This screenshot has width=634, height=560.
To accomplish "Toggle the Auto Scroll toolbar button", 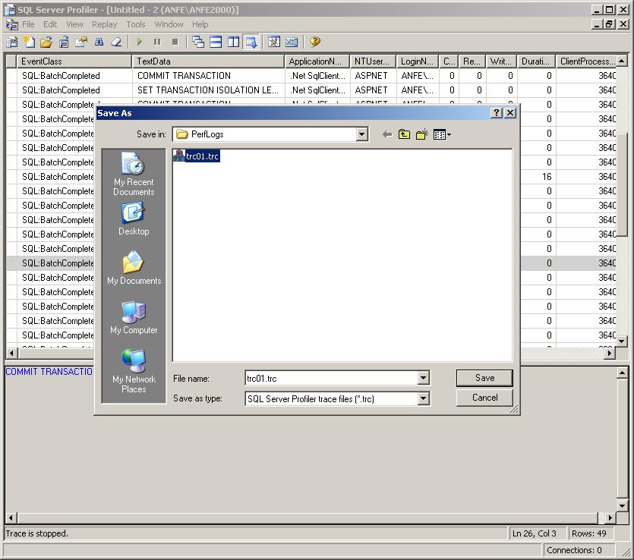I will [x=251, y=42].
